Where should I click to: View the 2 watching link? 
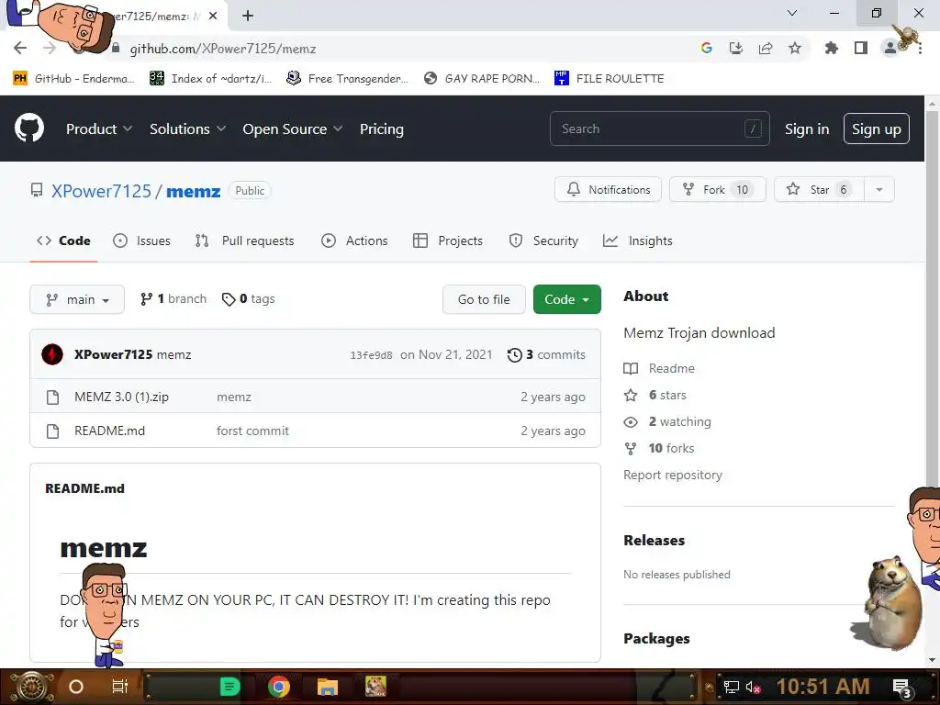click(667, 421)
